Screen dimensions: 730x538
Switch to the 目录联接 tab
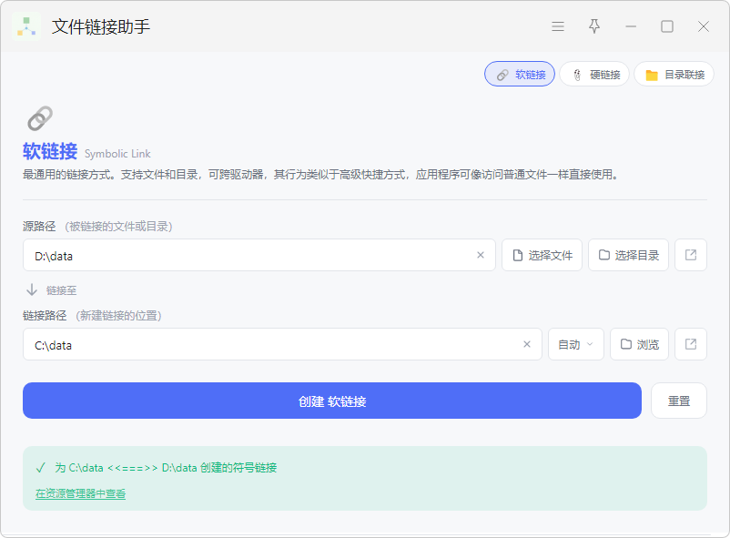click(674, 74)
